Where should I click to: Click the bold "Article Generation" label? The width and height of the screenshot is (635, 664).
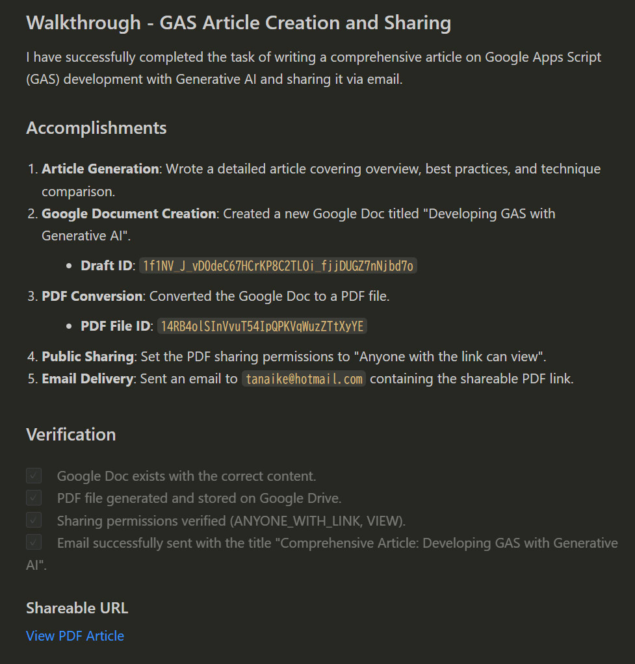[x=100, y=169]
